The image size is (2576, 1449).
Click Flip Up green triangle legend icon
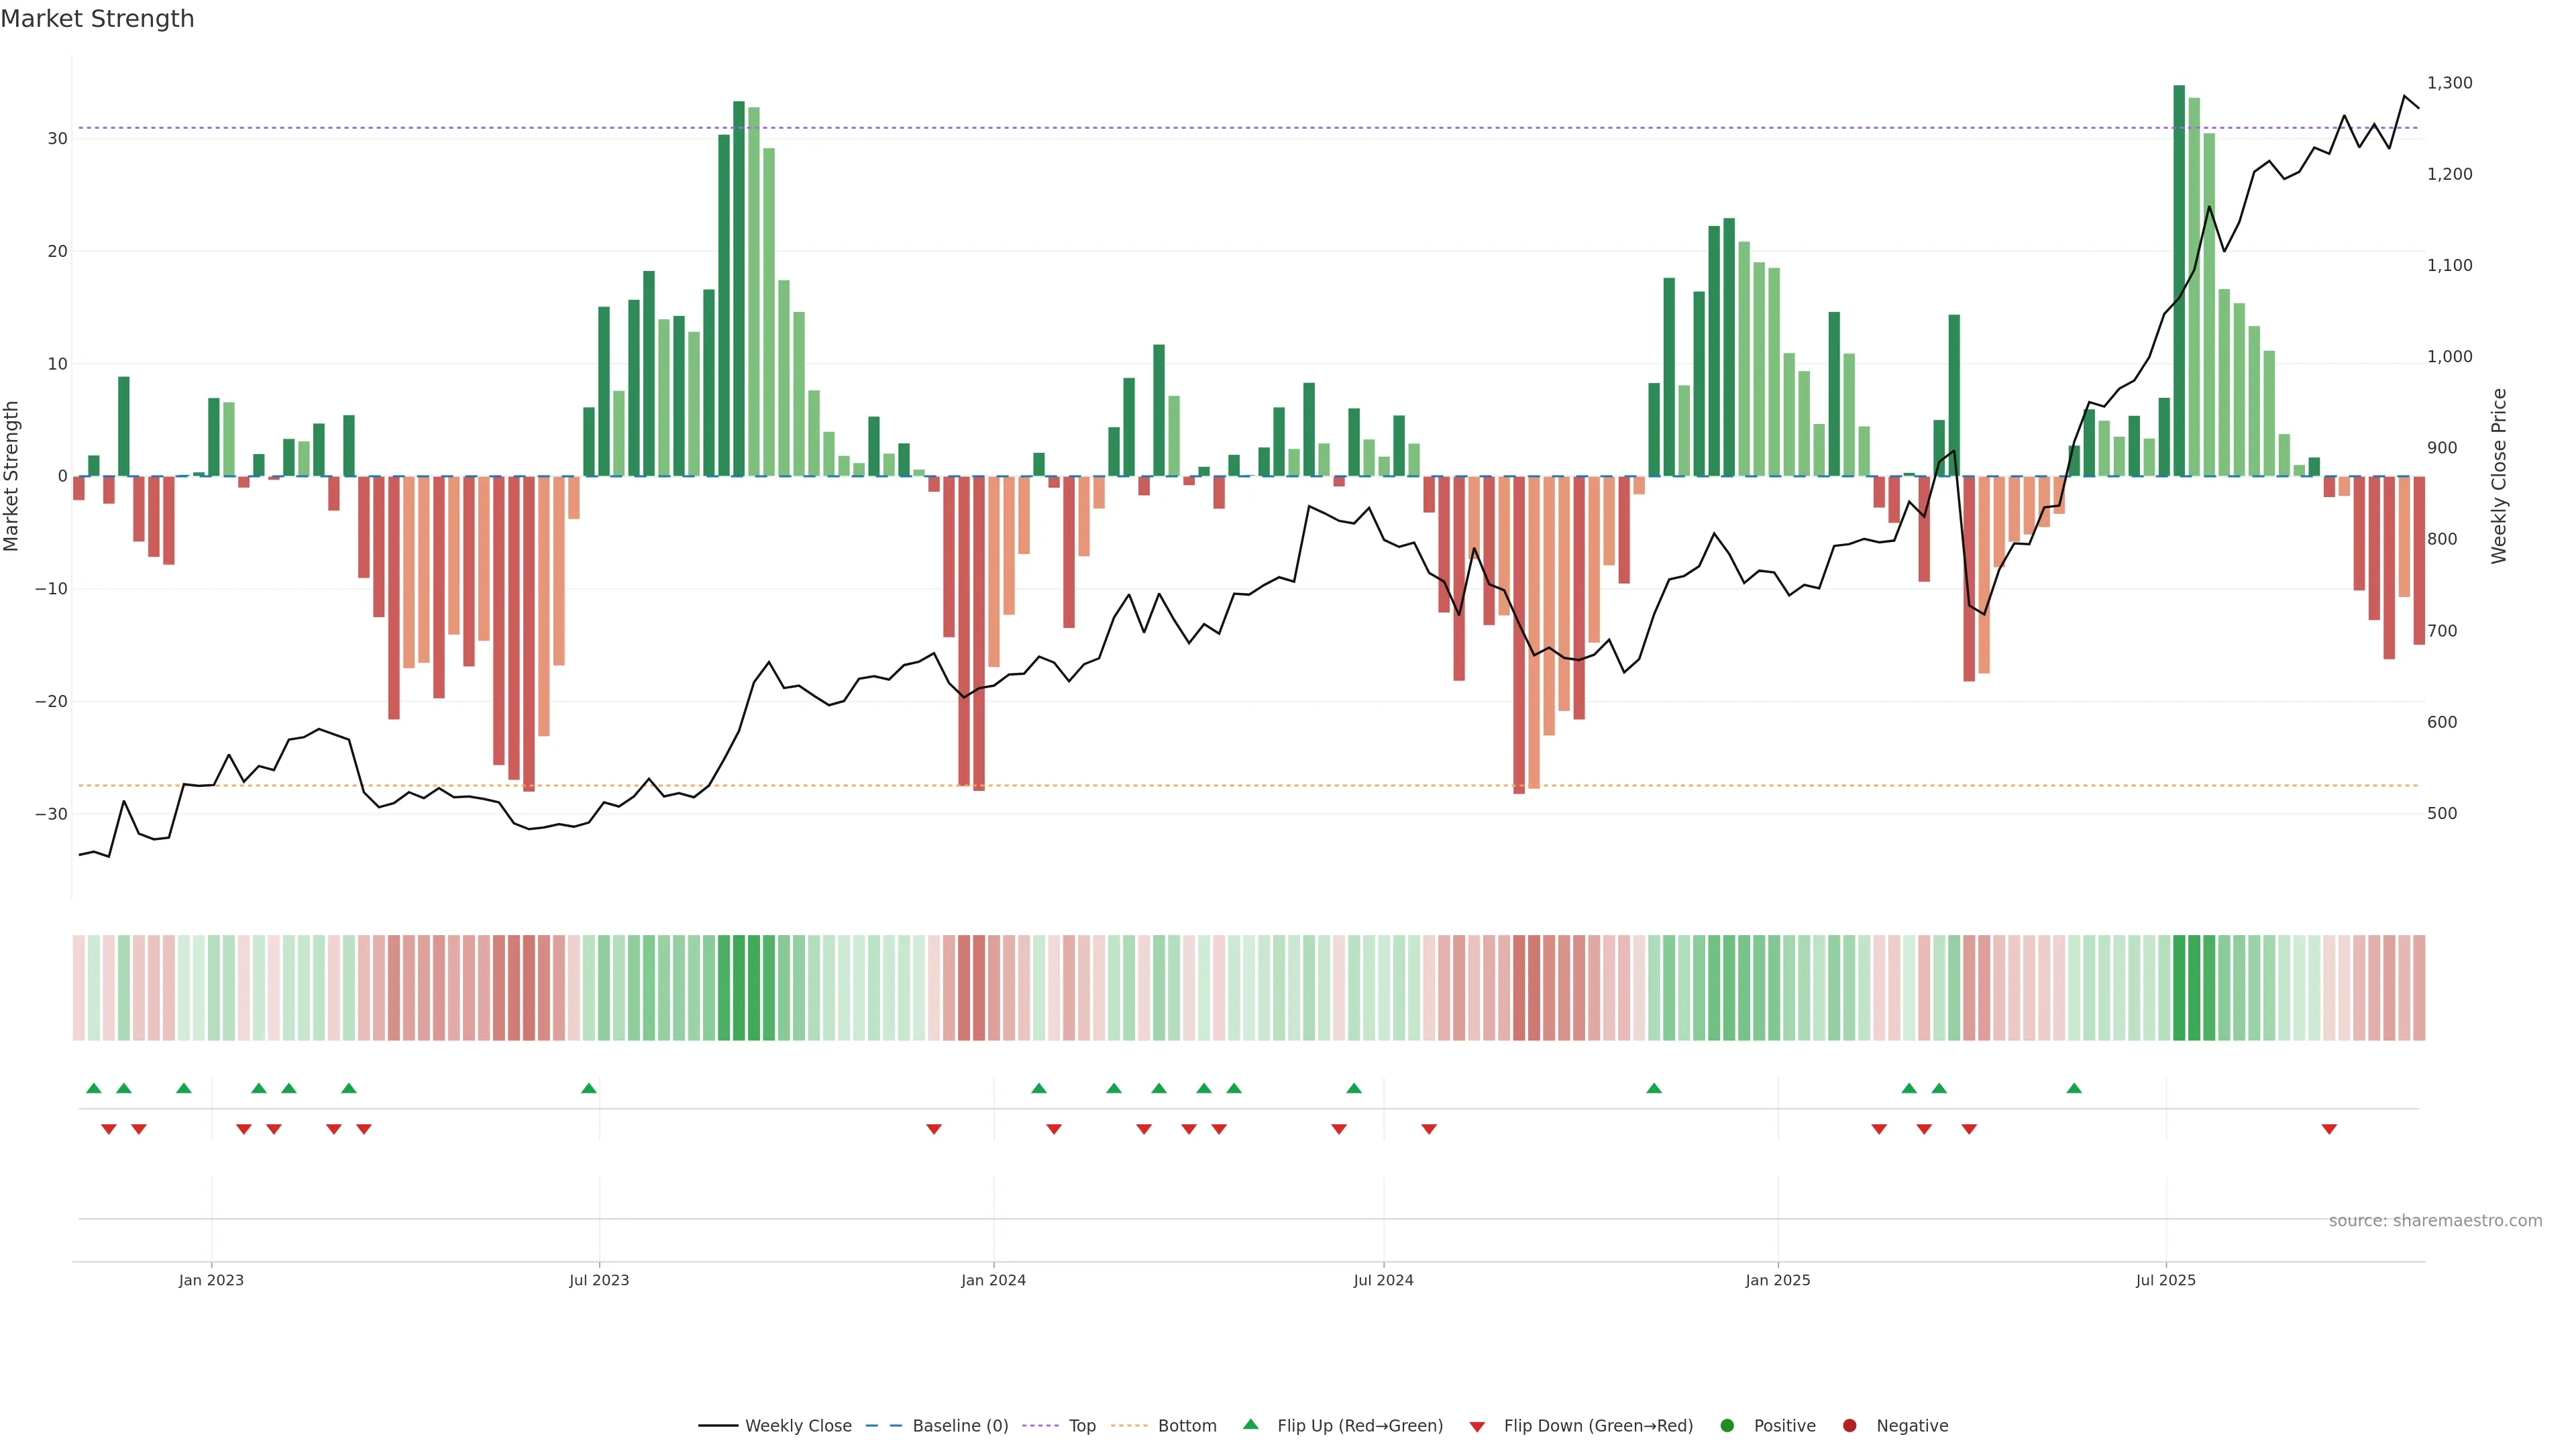1250,1425
